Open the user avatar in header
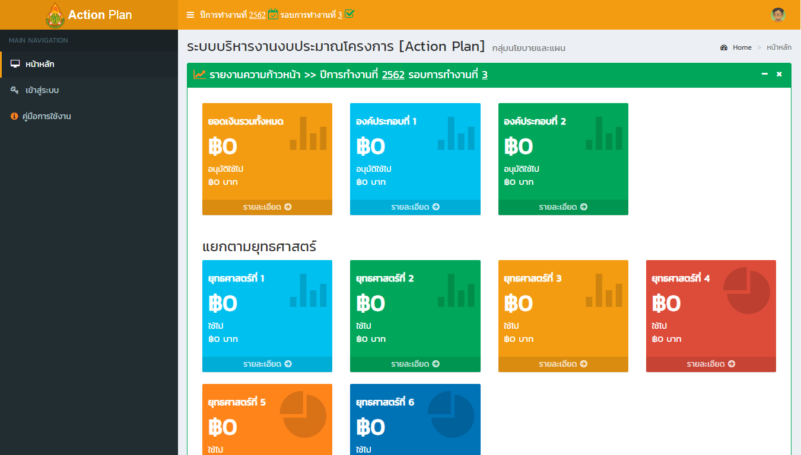 (778, 15)
